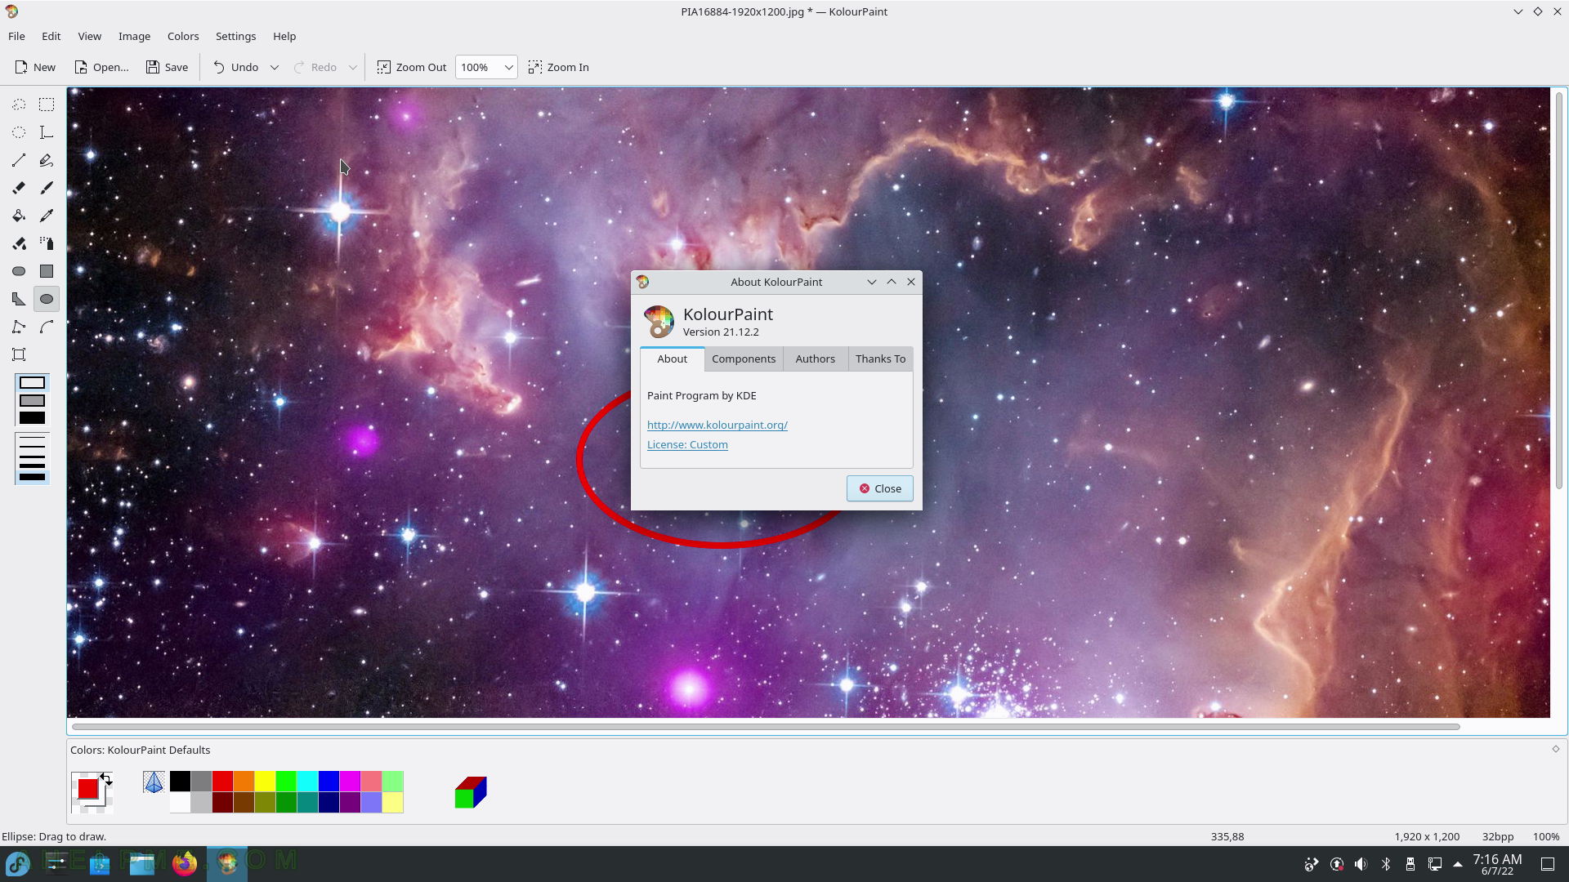Select the bracket-frame tool below Connected Lines
Image resolution: width=1569 pixels, height=882 pixels.
click(19, 354)
